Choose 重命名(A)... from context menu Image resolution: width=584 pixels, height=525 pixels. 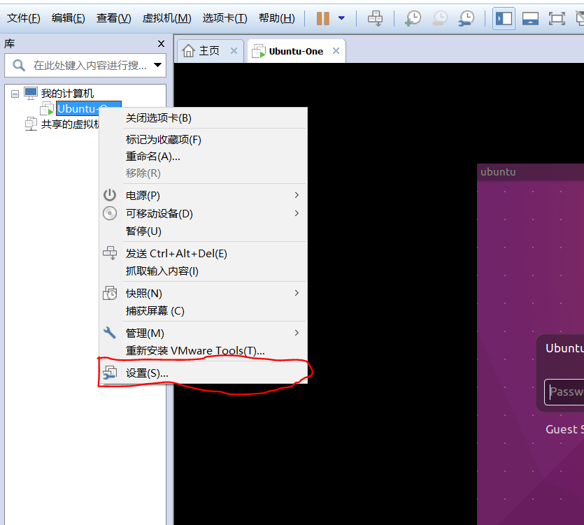(x=204, y=157)
